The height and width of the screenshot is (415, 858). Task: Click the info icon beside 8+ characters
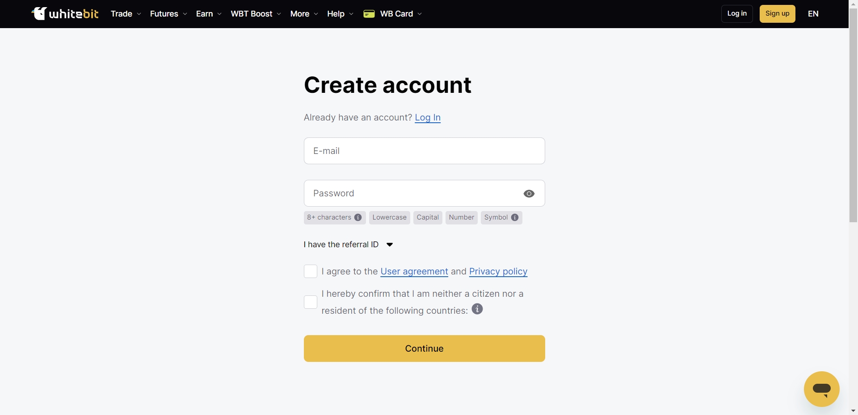click(x=358, y=218)
